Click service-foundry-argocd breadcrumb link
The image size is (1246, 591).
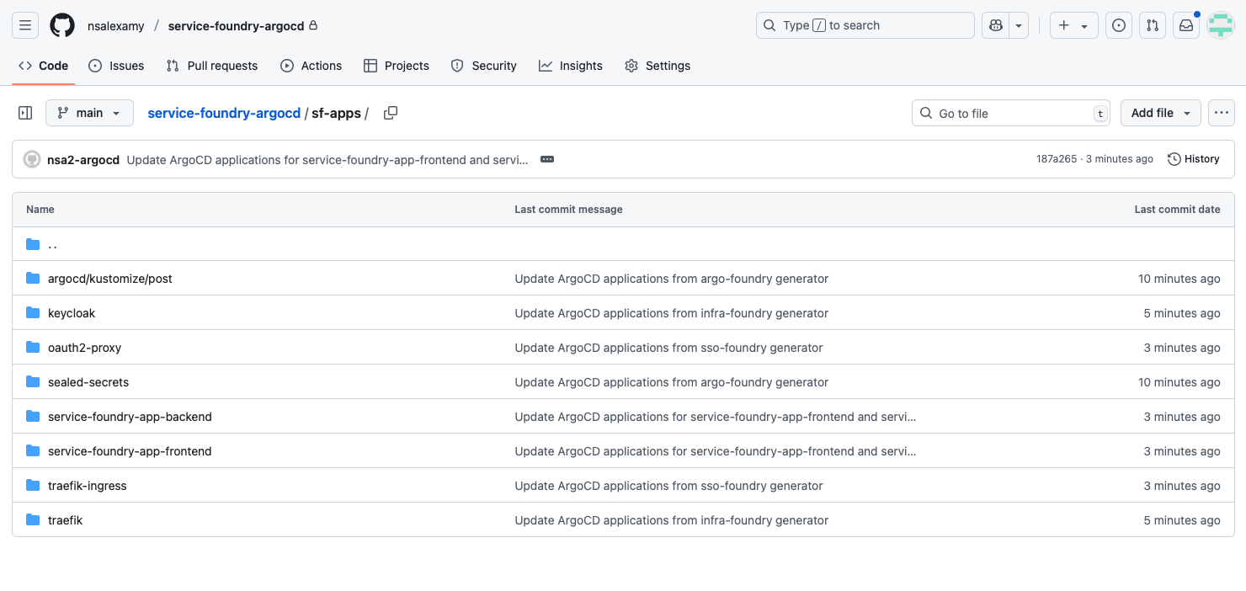(224, 113)
